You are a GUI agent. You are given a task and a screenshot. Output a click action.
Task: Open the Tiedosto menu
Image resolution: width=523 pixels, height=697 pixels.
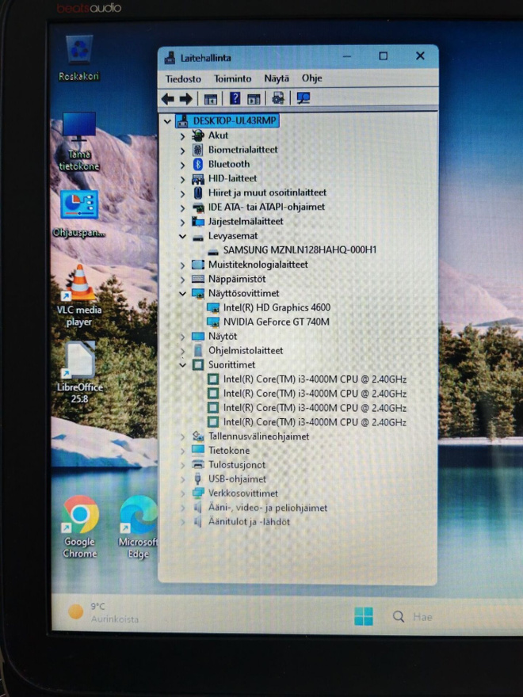coord(183,79)
